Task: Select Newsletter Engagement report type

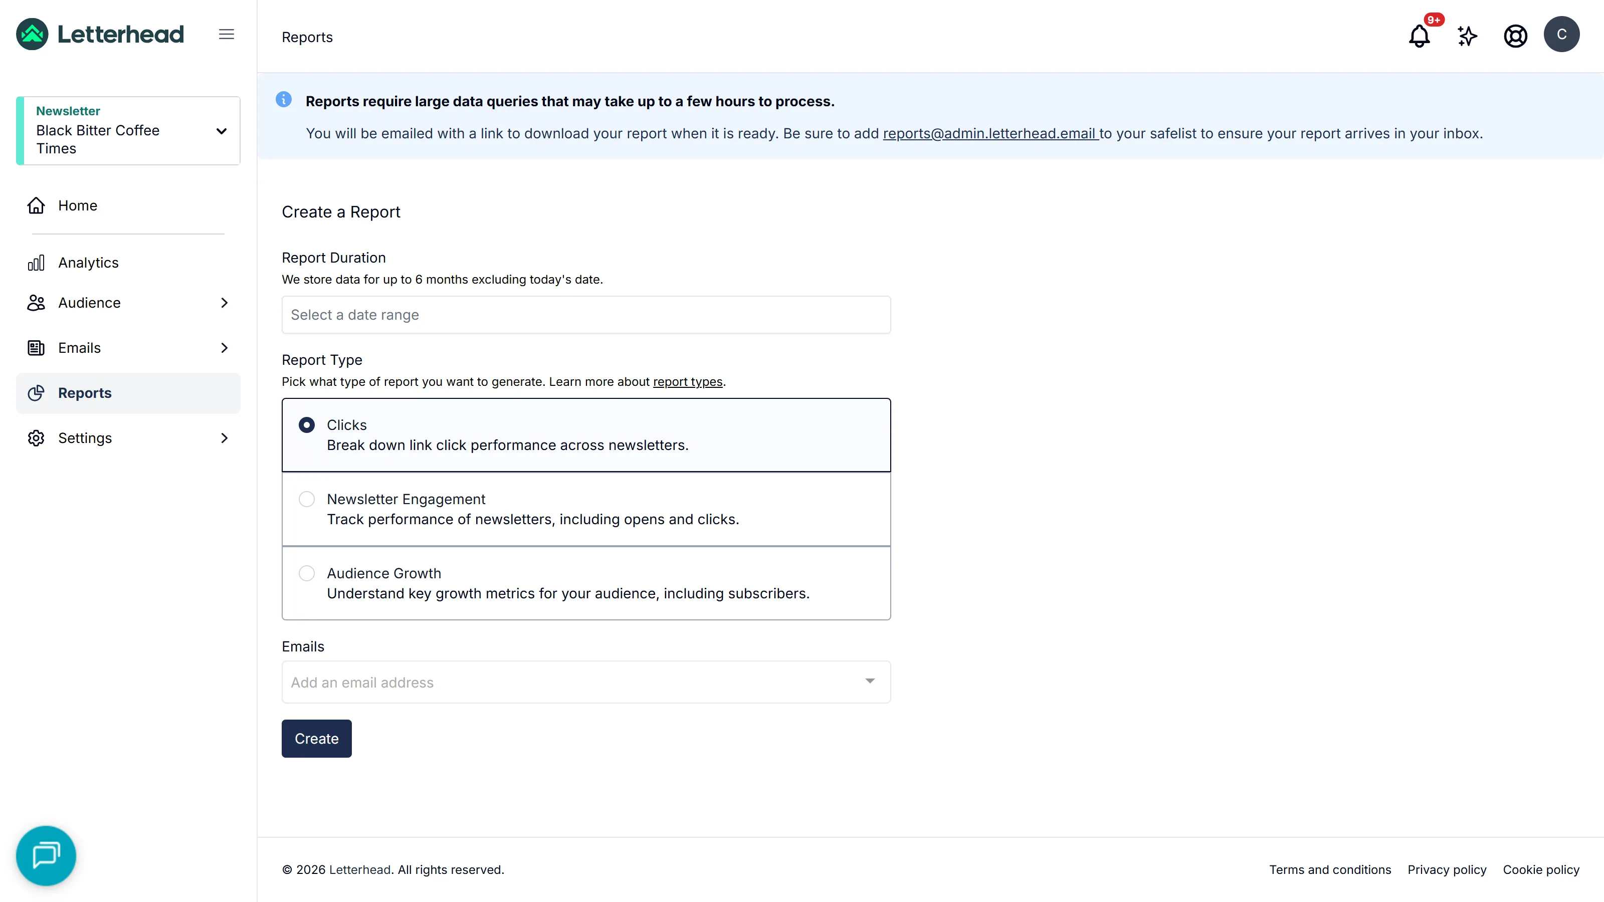Action: tap(586, 509)
